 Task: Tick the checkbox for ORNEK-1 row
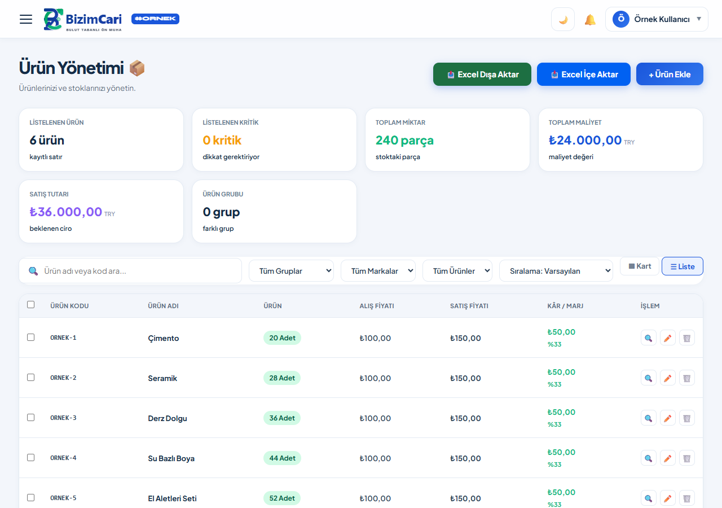tap(31, 338)
